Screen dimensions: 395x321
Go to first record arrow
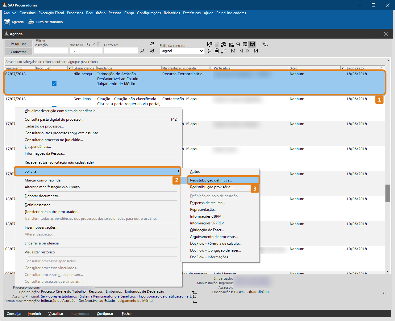pyautogui.click(x=233, y=51)
